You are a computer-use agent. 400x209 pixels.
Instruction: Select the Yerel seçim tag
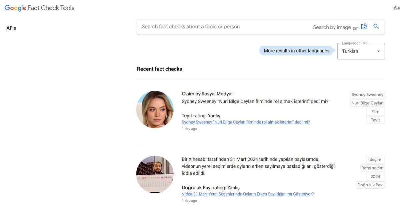373,168
